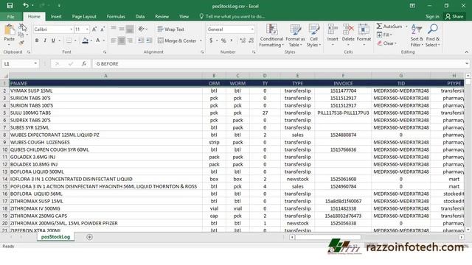Switch to the Page Layout tab
The image size is (472, 265).
pyautogui.click(x=84, y=16)
